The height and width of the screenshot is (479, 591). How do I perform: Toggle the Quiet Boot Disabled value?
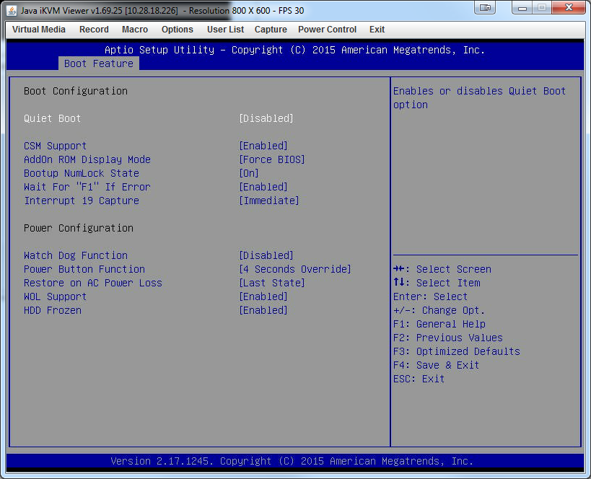[x=266, y=118]
